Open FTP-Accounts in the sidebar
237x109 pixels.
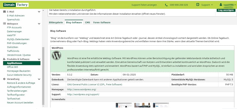point(14,27)
